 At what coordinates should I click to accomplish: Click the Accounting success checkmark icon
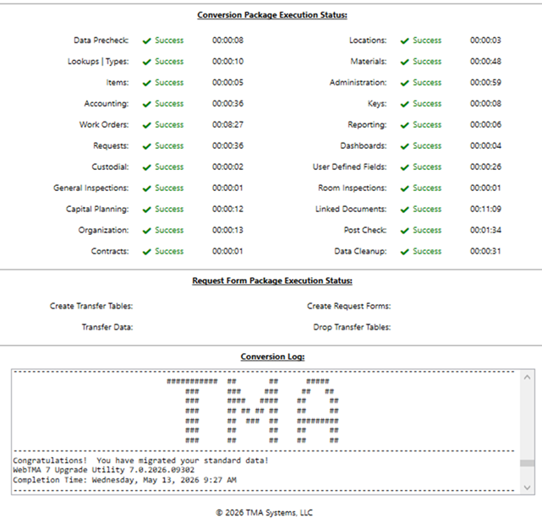coord(147,104)
